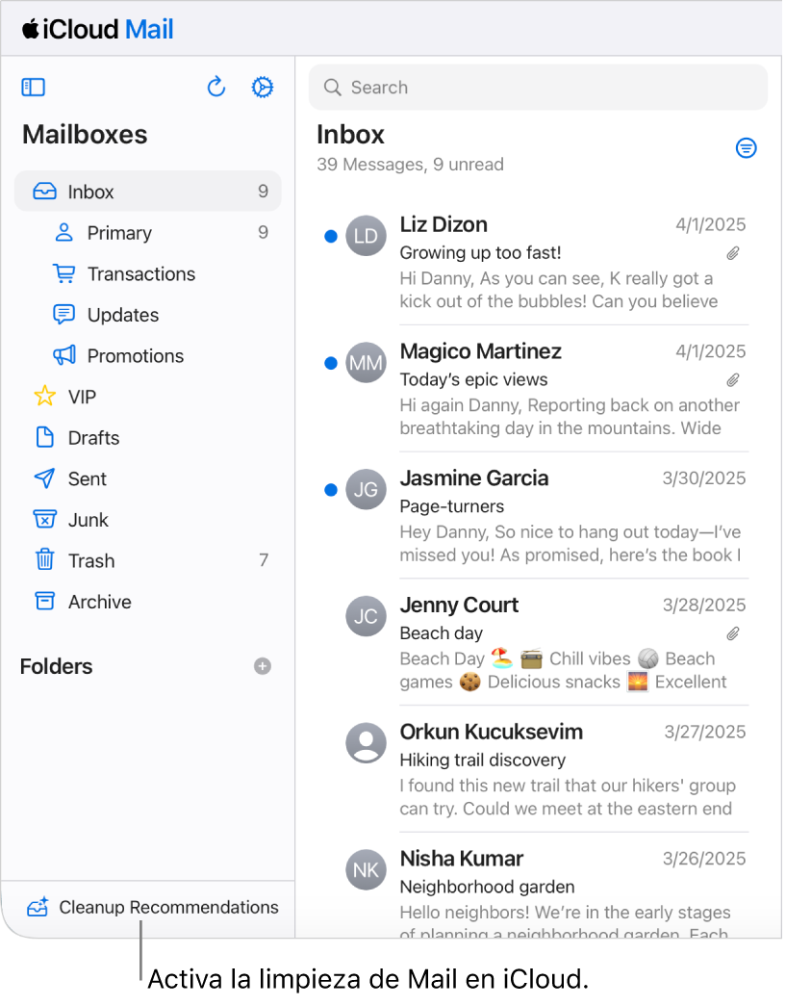
Task: Click the Trash count badge 7
Action: point(264,560)
